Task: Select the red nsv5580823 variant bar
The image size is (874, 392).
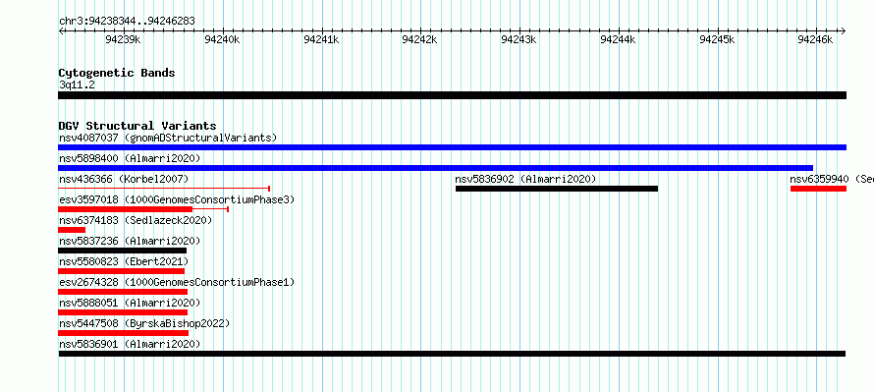Action: coord(121,271)
